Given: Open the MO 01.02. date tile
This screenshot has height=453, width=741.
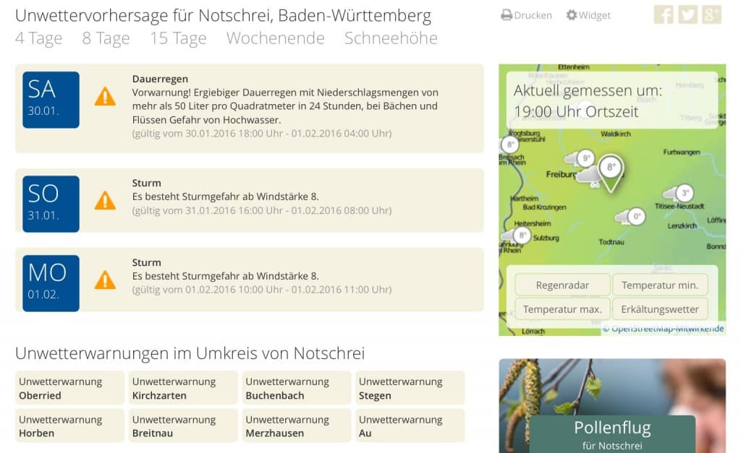Looking at the screenshot, I should coord(51,283).
